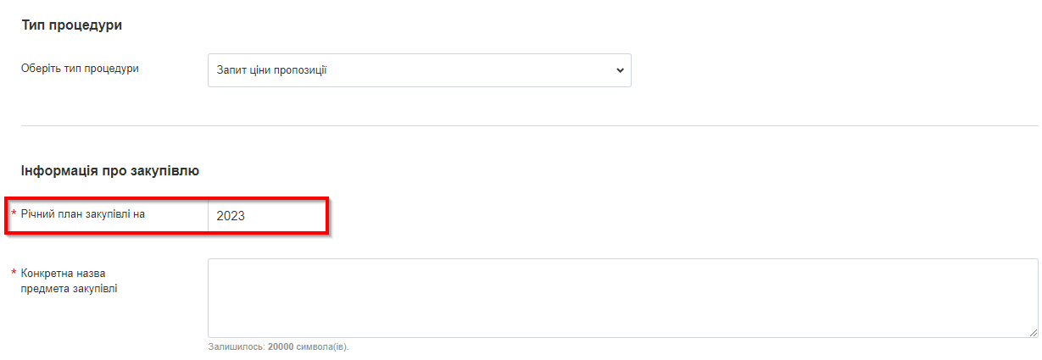
Task: Select the 'Запит ціни пропозиції' combo box text
Action: [272, 70]
